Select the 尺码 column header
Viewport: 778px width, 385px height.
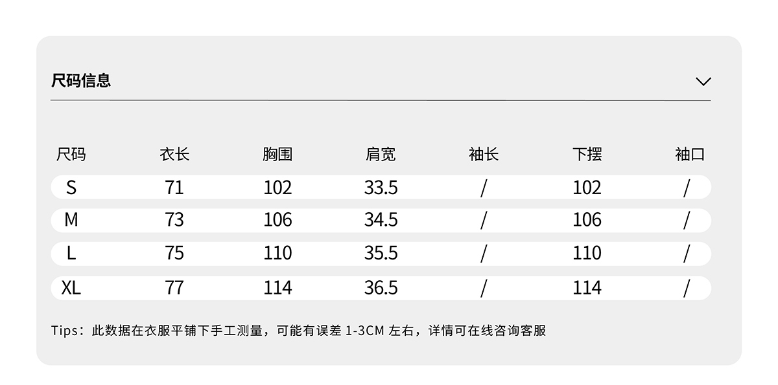tap(71, 155)
